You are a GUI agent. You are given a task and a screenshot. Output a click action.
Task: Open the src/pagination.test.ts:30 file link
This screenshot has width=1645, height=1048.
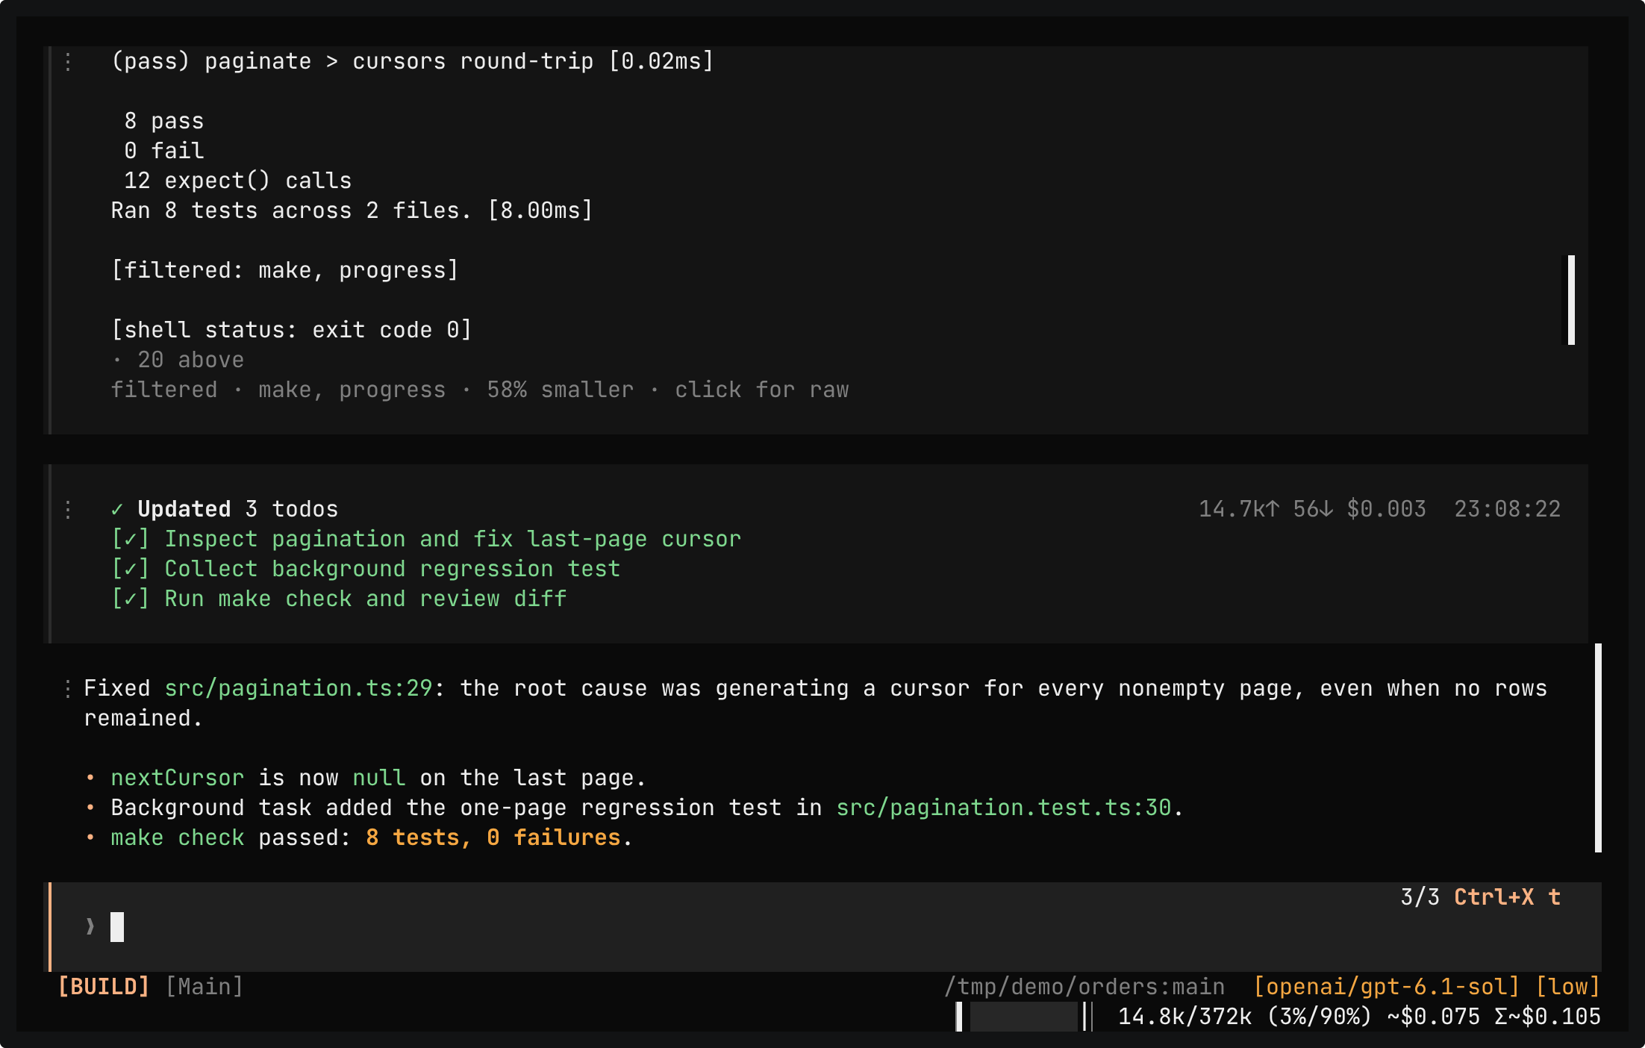point(1004,808)
